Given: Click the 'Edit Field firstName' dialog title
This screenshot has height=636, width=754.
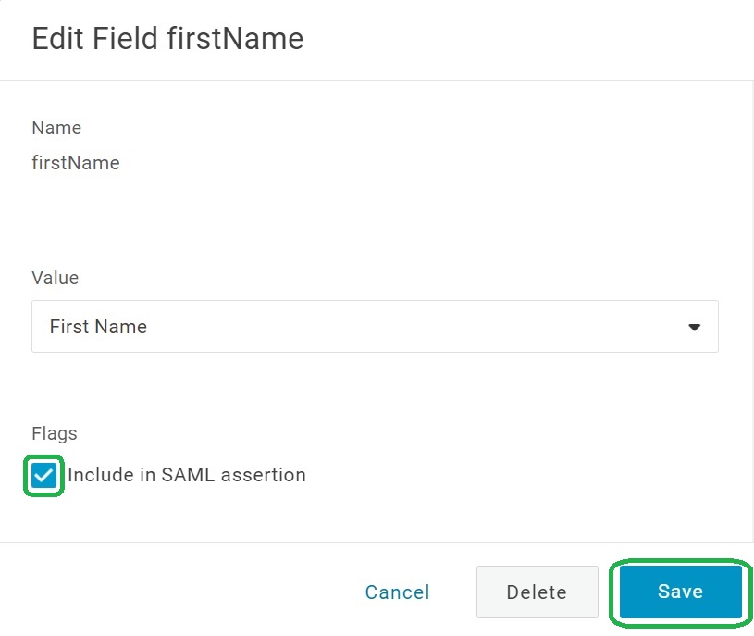Looking at the screenshot, I should pyautogui.click(x=167, y=38).
